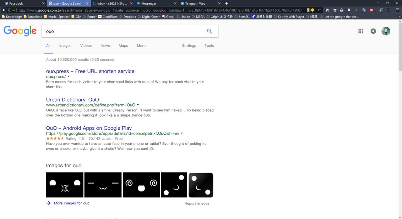
Task: Select the Maps search tab
Action: point(123,45)
